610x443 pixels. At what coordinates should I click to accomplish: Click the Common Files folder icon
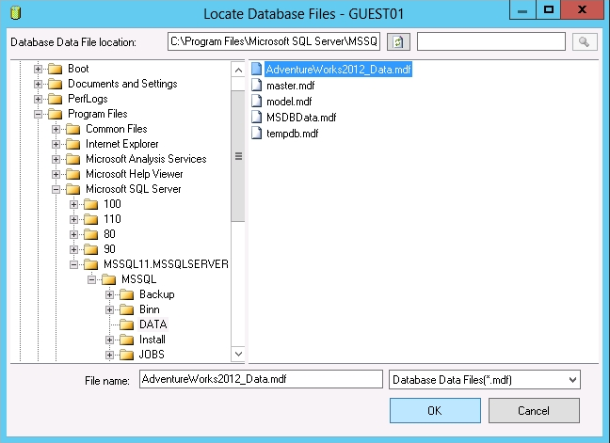(x=73, y=129)
